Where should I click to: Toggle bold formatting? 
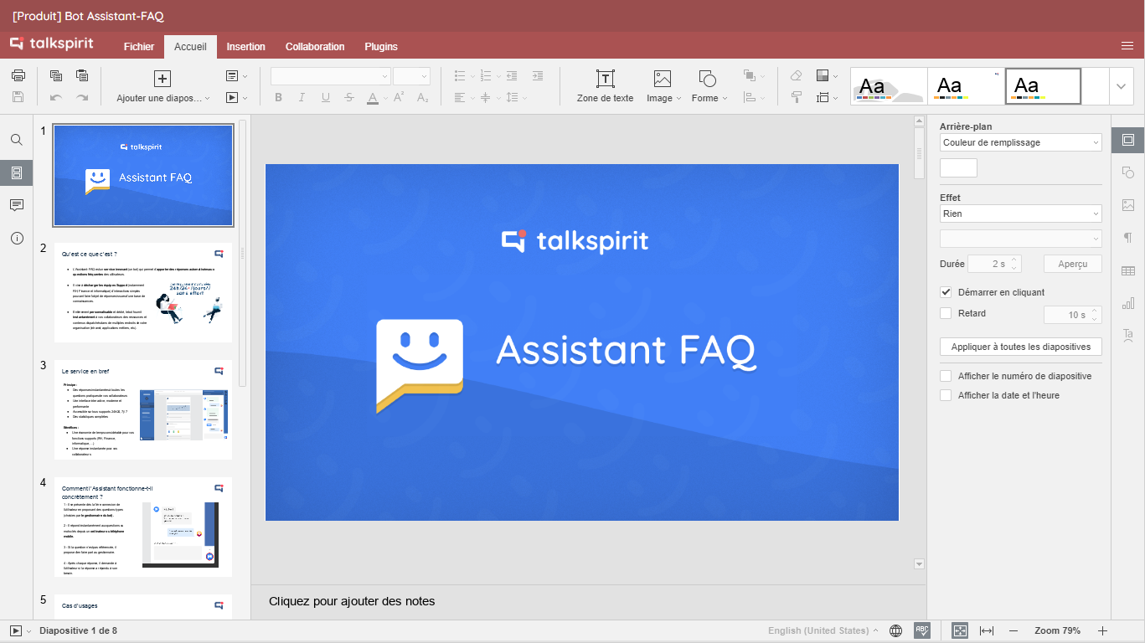(x=279, y=98)
